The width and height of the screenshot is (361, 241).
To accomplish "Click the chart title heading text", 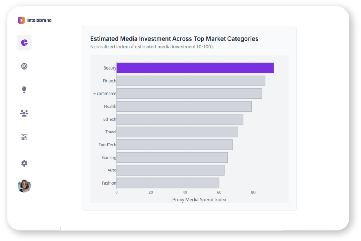I will 174,39.
